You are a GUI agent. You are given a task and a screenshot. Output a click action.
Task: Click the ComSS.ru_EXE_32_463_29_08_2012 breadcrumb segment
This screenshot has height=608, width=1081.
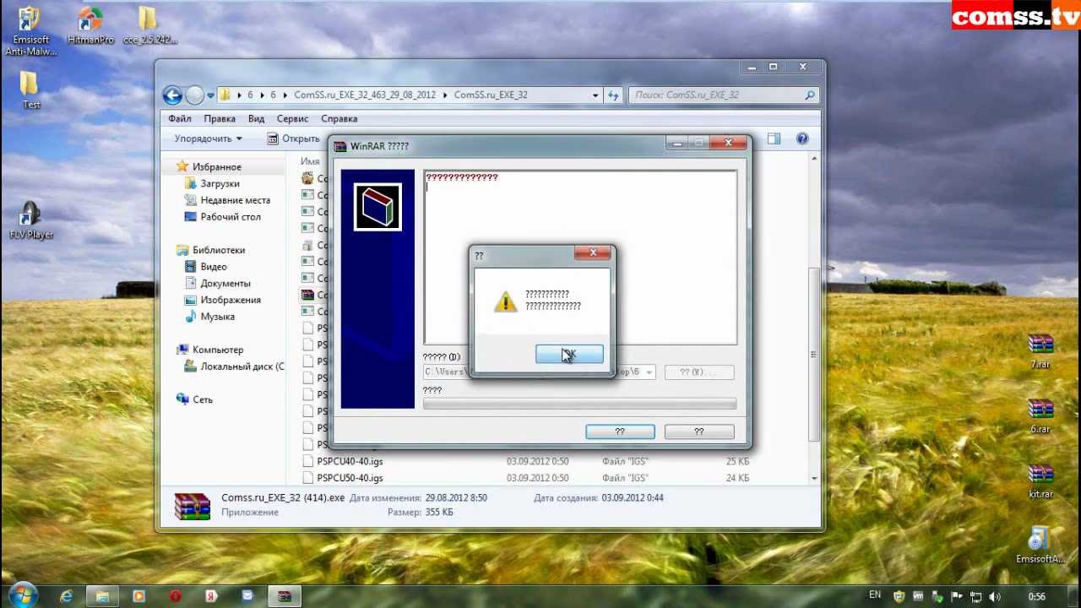click(365, 95)
